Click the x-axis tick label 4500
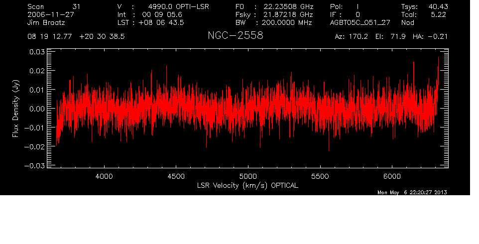This screenshot has width=479, height=244. pos(176,176)
